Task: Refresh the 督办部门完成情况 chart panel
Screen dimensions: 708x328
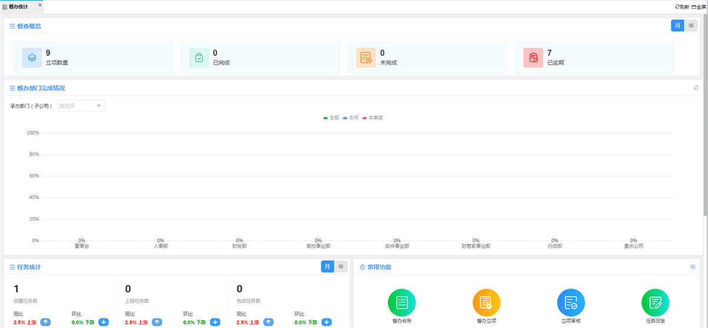Action: (x=696, y=88)
